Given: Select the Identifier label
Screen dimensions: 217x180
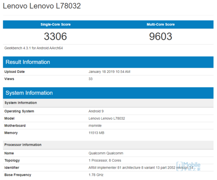Looking at the screenshot, I should 12,167.
